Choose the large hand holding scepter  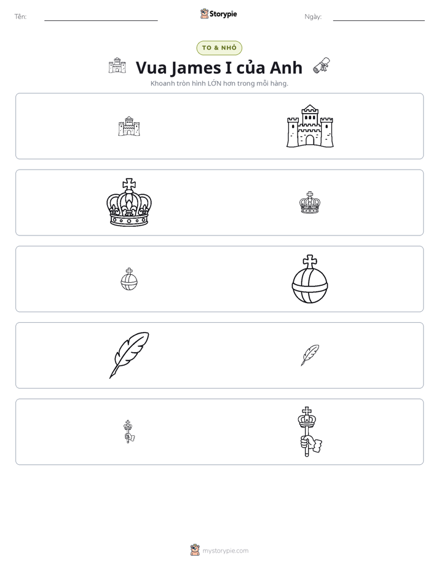tap(310, 432)
